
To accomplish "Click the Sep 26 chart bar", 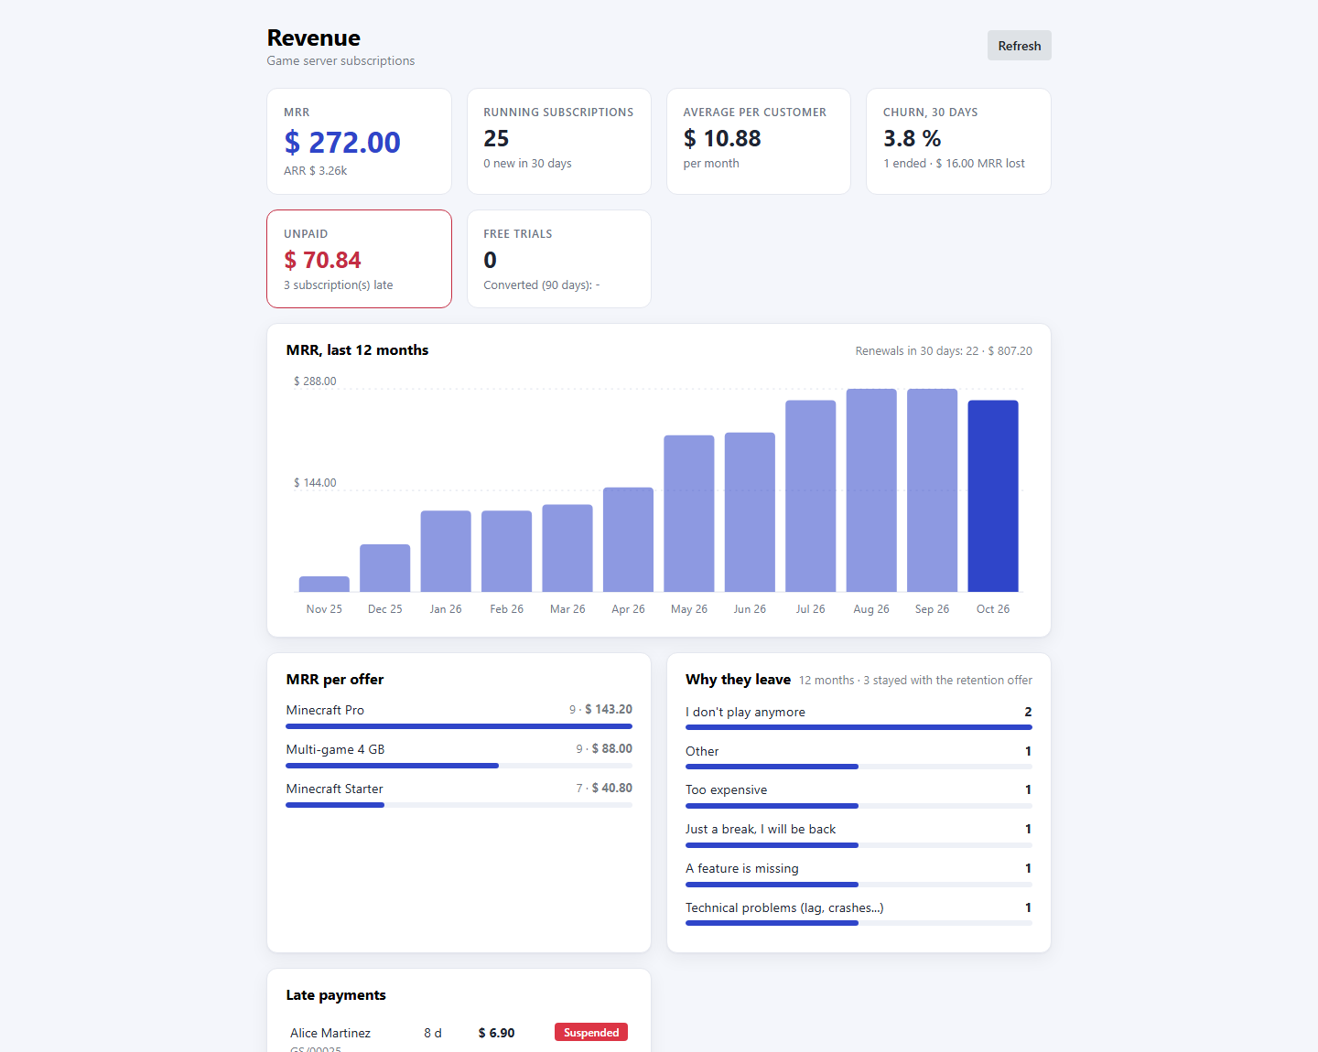I will pyautogui.click(x=932, y=490).
